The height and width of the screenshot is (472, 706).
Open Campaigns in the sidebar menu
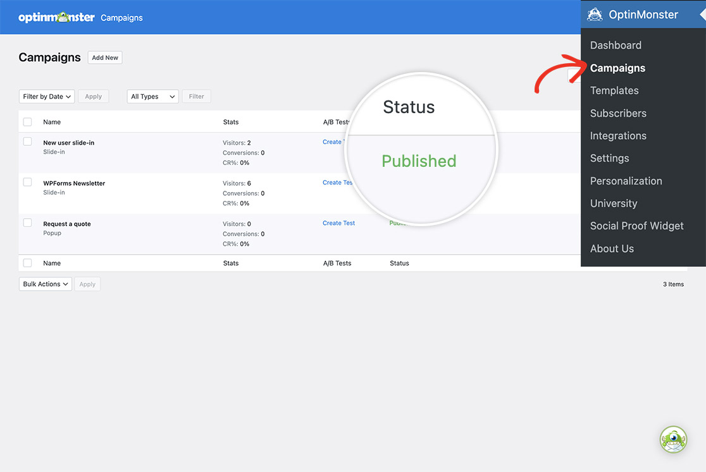point(617,68)
